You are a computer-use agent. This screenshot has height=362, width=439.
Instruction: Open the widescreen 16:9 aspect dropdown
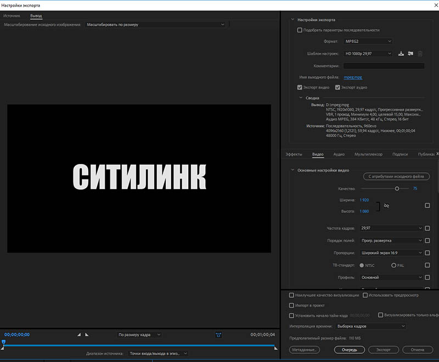391,253
